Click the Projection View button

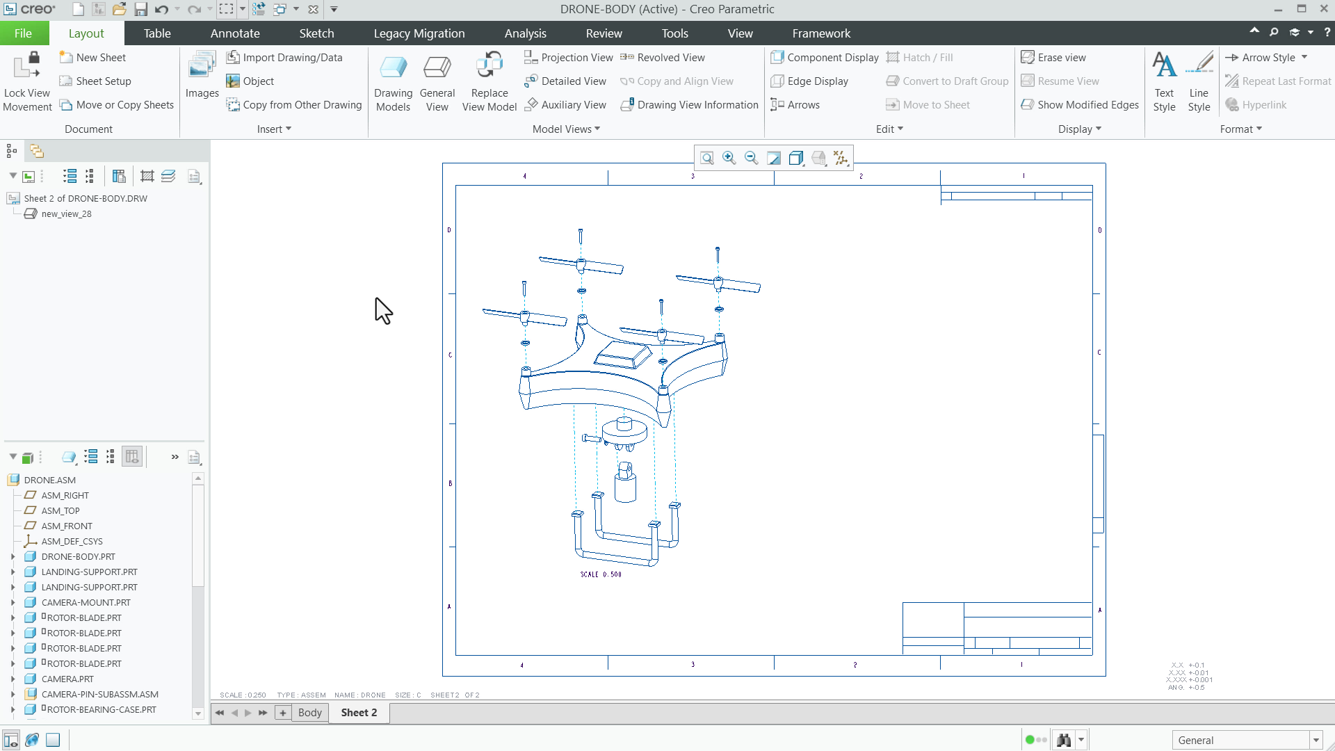point(569,57)
